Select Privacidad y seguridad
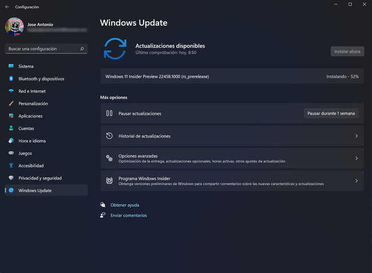Image resolution: width=372 pixels, height=273 pixels. (46, 178)
